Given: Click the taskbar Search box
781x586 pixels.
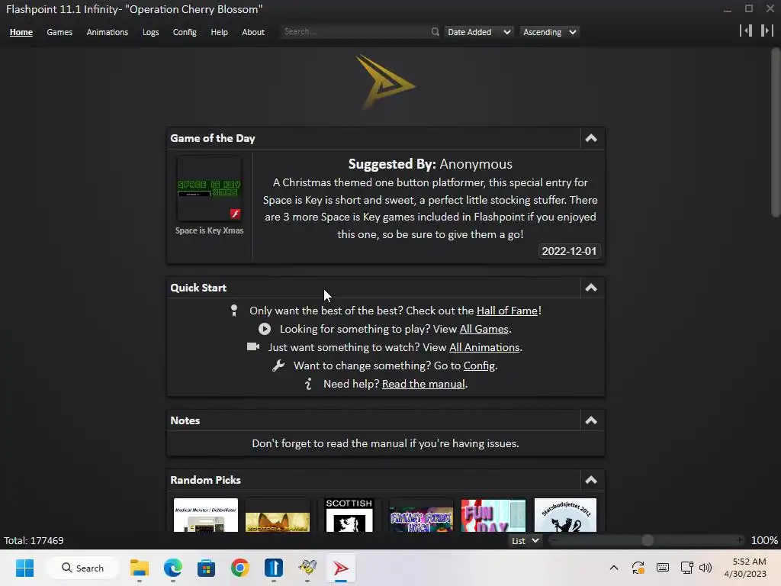Looking at the screenshot, I should [82, 568].
